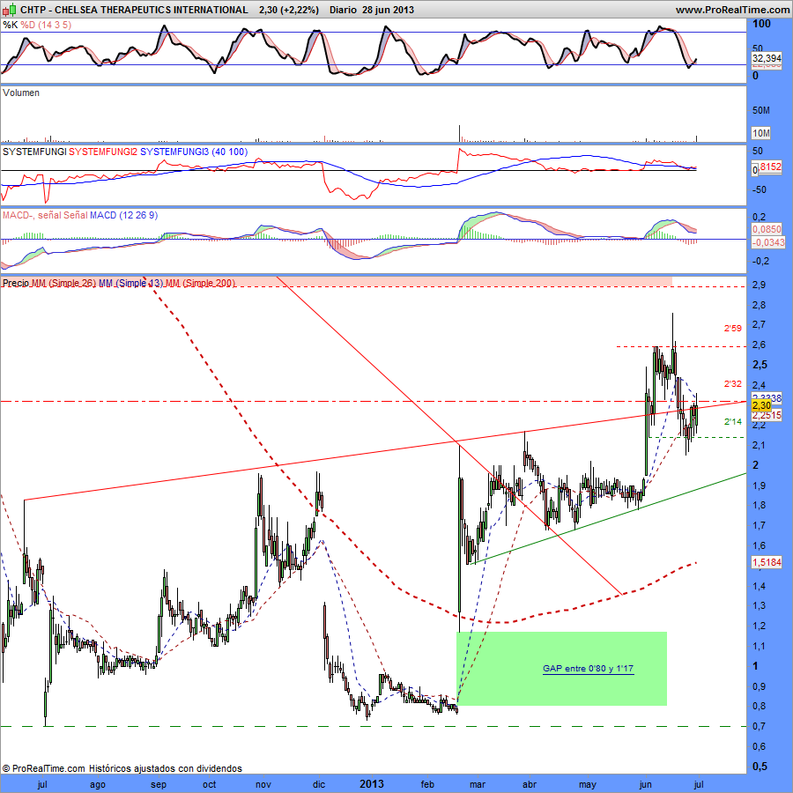This screenshot has width=793, height=793.
Task: Click the www.ProRealTime.com link at top right
Action: [732, 10]
